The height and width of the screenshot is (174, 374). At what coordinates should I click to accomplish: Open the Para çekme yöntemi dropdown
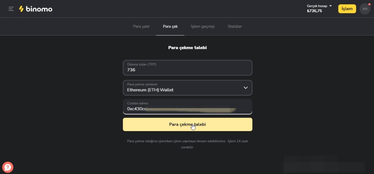pos(187,88)
